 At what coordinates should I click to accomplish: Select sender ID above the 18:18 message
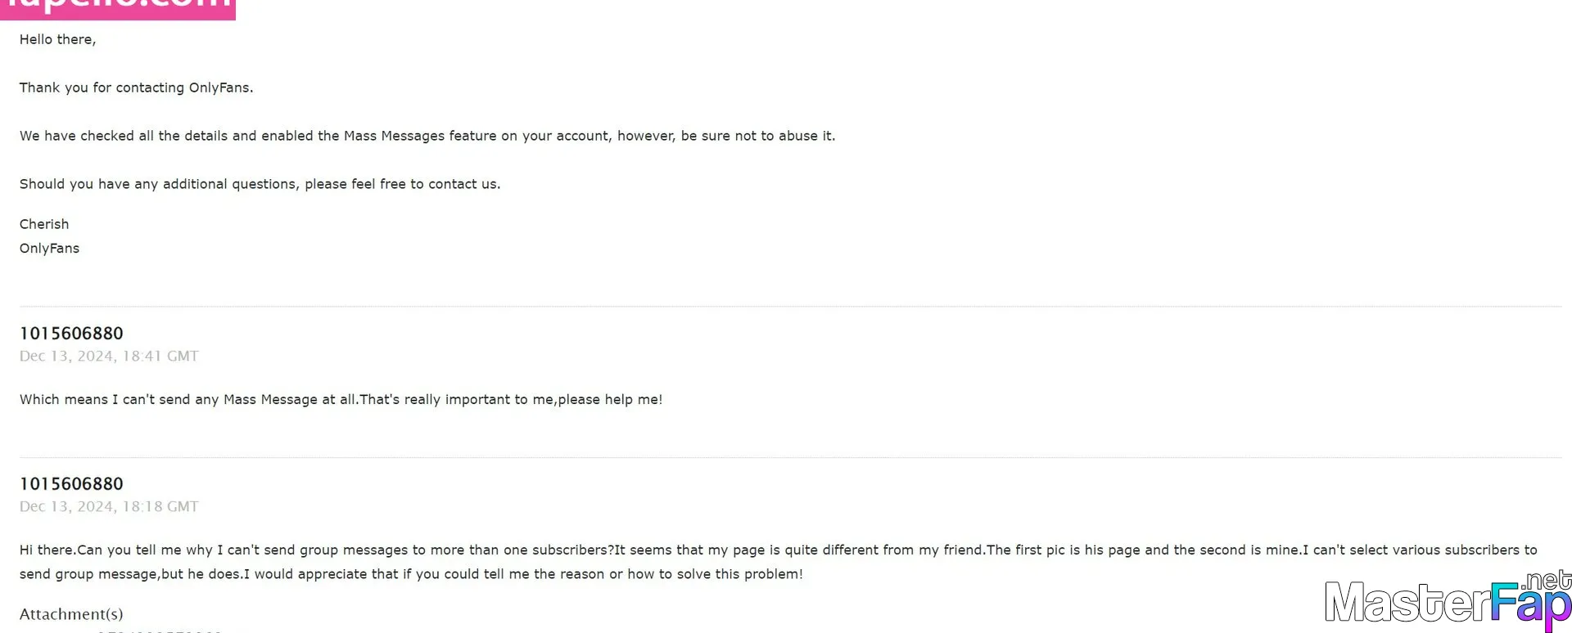71,484
